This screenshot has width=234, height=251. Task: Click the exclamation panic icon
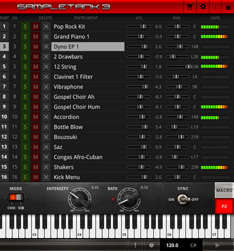[x=135, y=245]
